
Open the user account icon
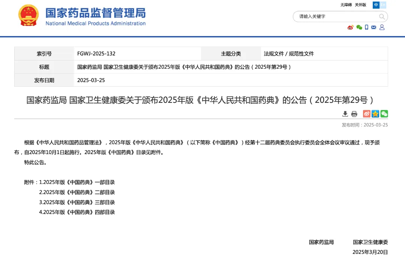pos(382,27)
